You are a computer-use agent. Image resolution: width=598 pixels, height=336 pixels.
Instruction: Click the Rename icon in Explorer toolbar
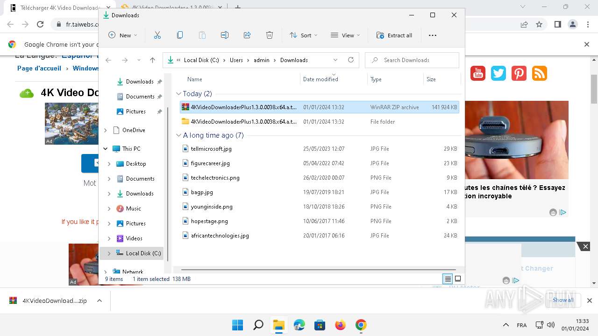pos(225,35)
